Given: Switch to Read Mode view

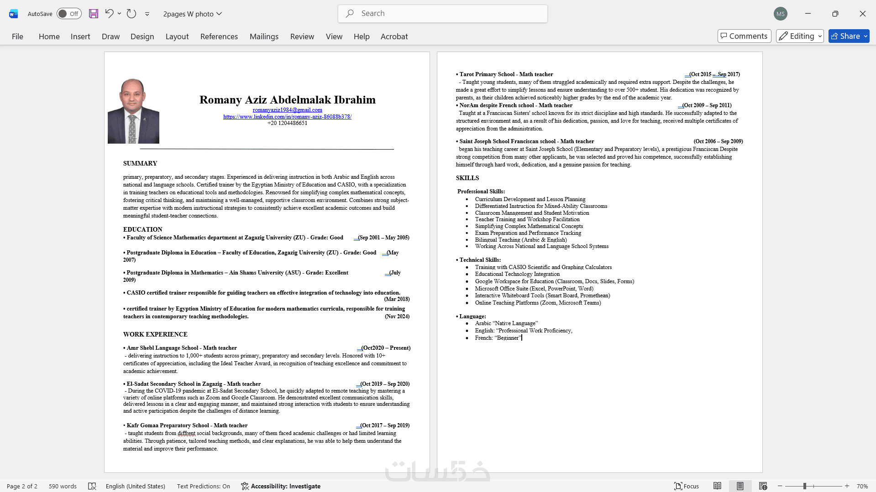Looking at the screenshot, I should tap(718, 486).
